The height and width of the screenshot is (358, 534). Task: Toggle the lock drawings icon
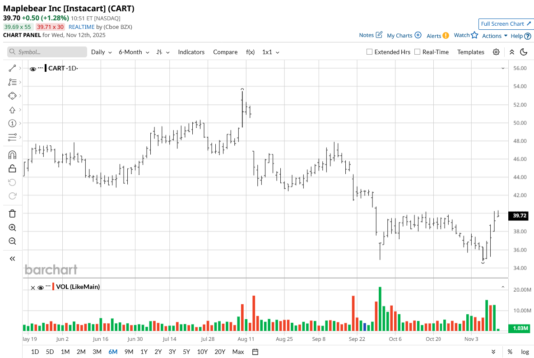click(12, 168)
